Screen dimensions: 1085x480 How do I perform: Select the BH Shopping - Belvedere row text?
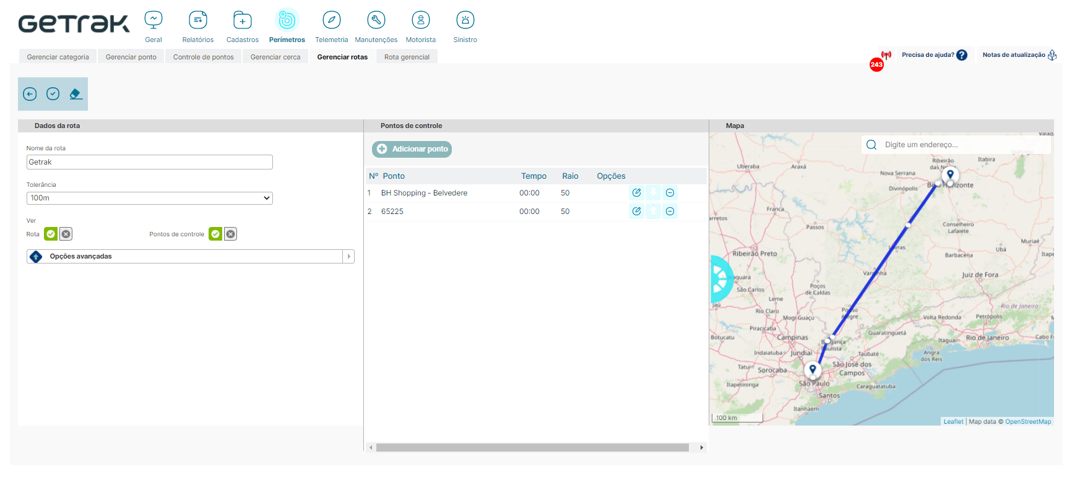pos(424,193)
